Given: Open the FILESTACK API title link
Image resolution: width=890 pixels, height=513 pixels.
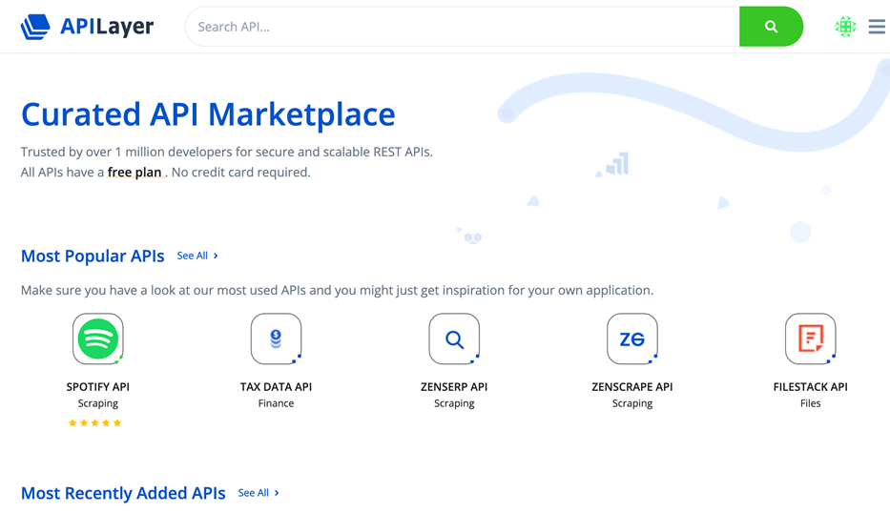Looking at the screenshot, I should (x=811, y=387).
